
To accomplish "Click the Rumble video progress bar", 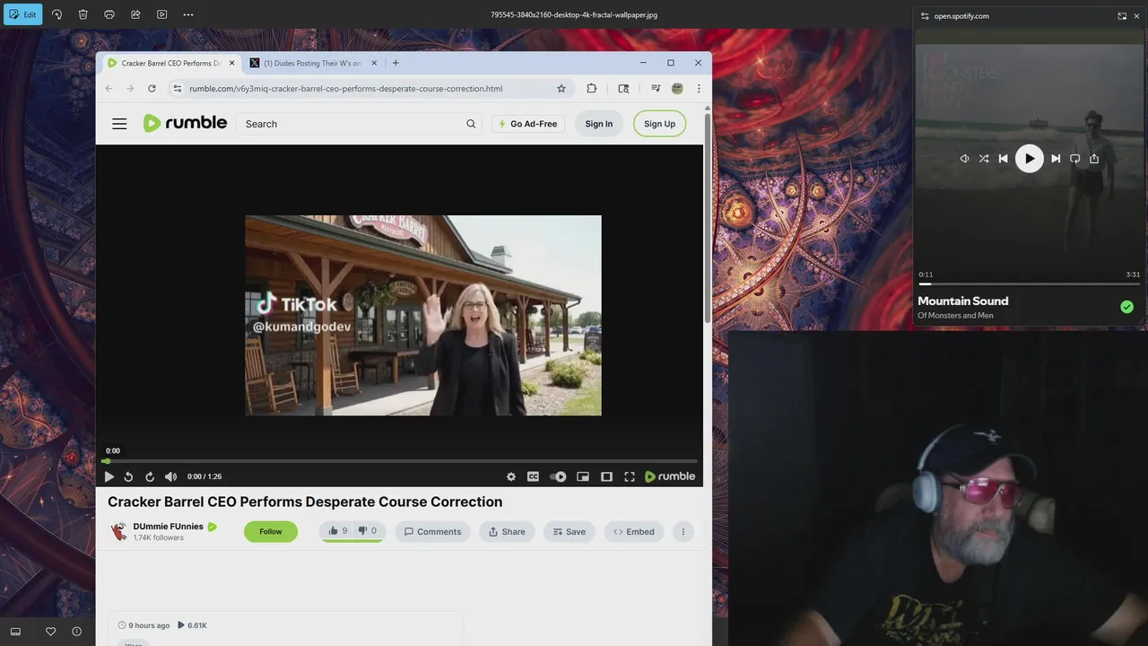I will pyautogui.click(x=400, y=461).
